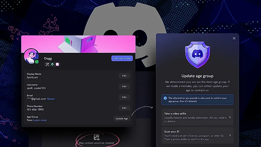This screenshot has width=261, height=147.
Task: Edit the Username spell_caster123
Action: 124,87
